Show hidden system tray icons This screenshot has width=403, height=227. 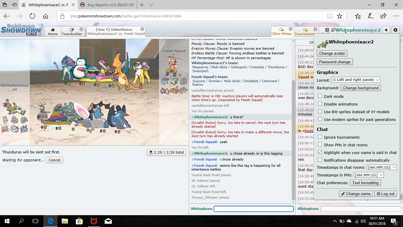coord(335,221)
